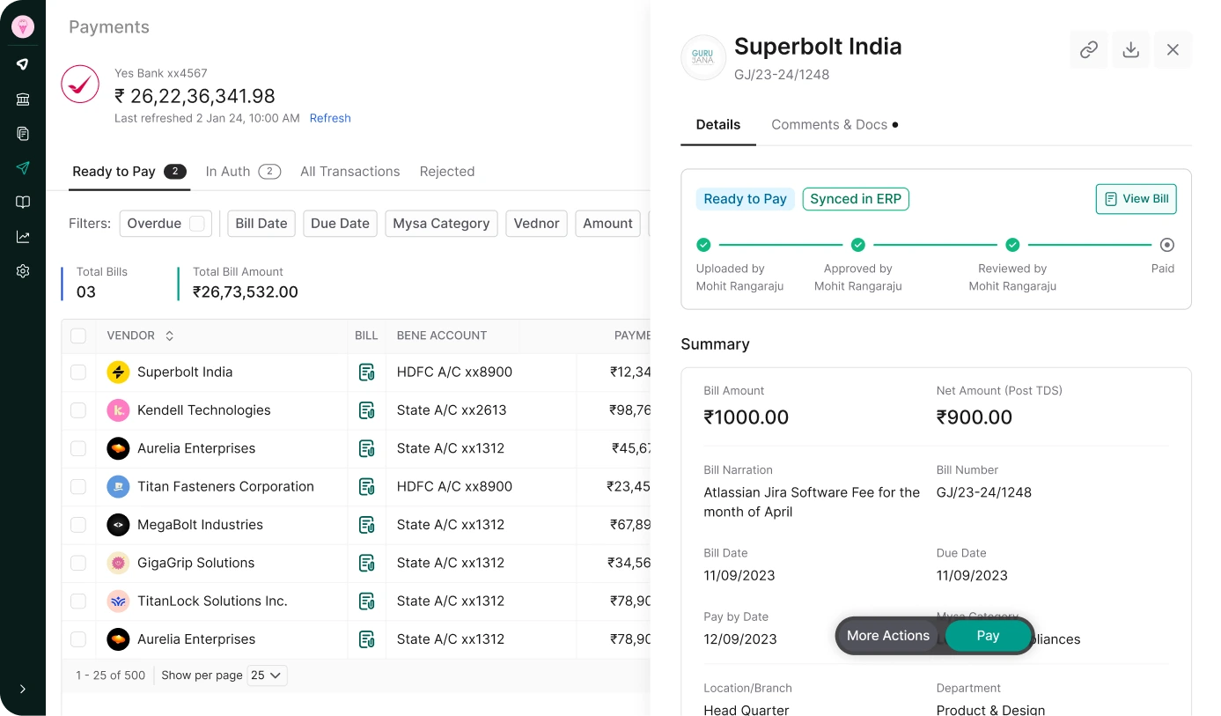The height and width of the screenshot is (716, 1221).
Task: Expand the sidebar with the bottom chevron
Action: click(x=23, y=689)
